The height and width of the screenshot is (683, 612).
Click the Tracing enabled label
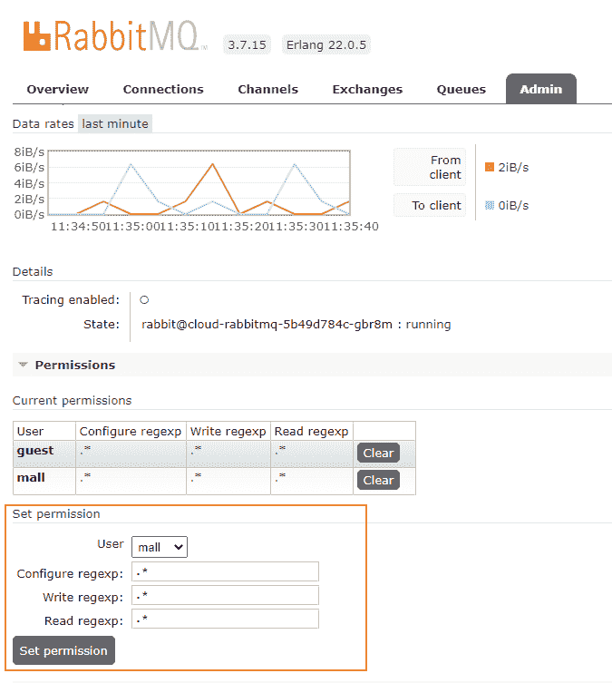pos(71,299)
